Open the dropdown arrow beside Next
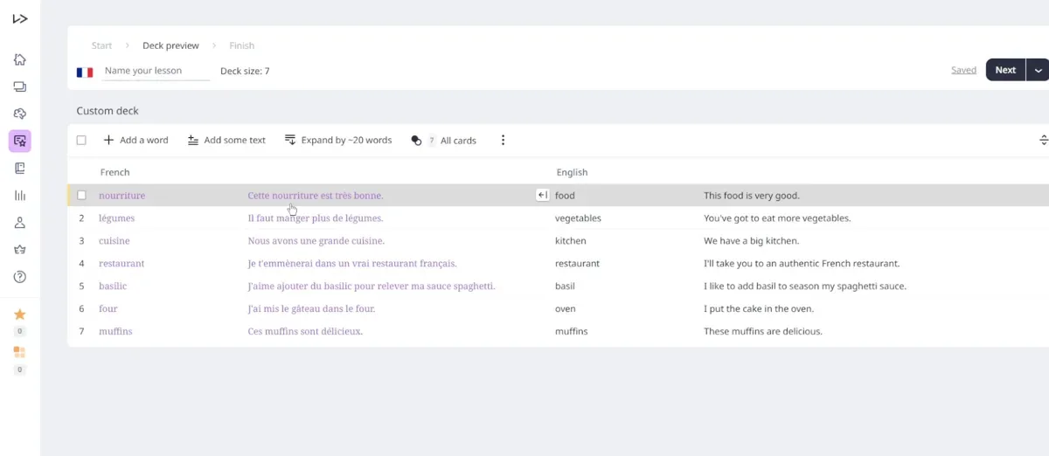 [1038, 70]
